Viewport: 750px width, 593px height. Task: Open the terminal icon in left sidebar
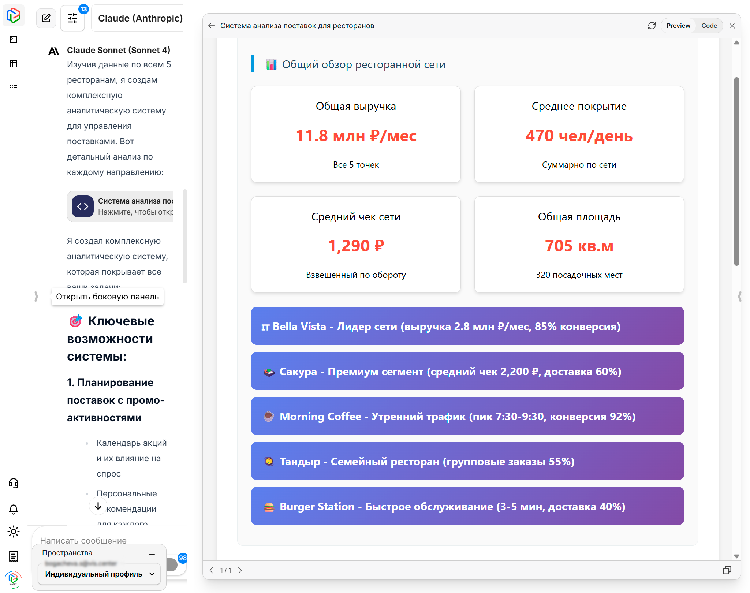tap(14, 40)
